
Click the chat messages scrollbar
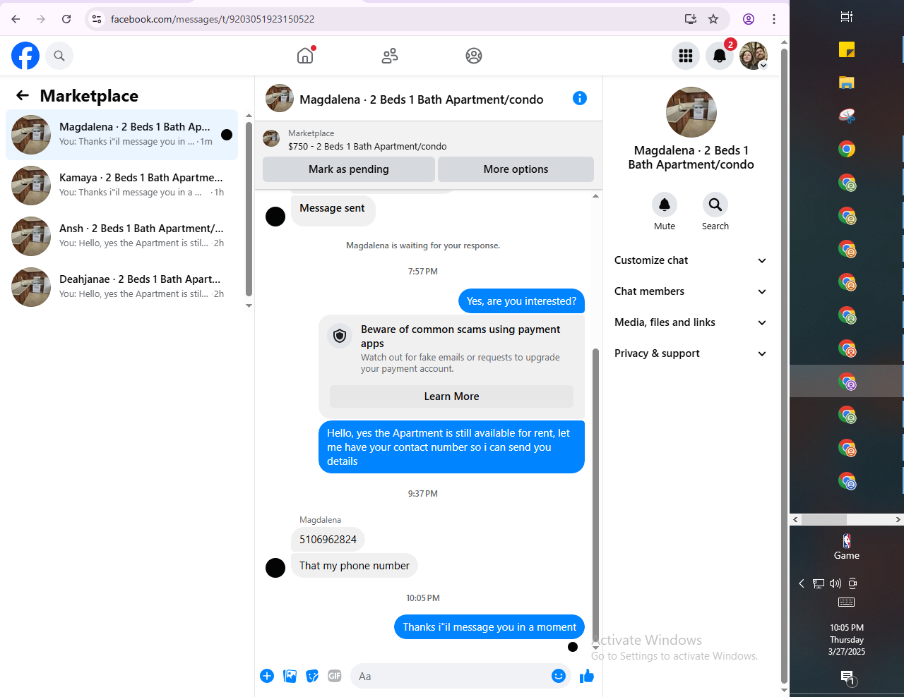pyautogui.click(x=595, y=494)
